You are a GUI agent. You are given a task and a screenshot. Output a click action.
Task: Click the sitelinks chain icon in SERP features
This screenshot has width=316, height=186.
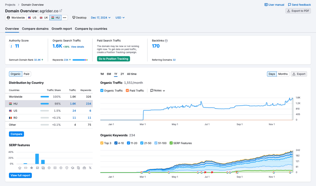click(x=26, y=168)
